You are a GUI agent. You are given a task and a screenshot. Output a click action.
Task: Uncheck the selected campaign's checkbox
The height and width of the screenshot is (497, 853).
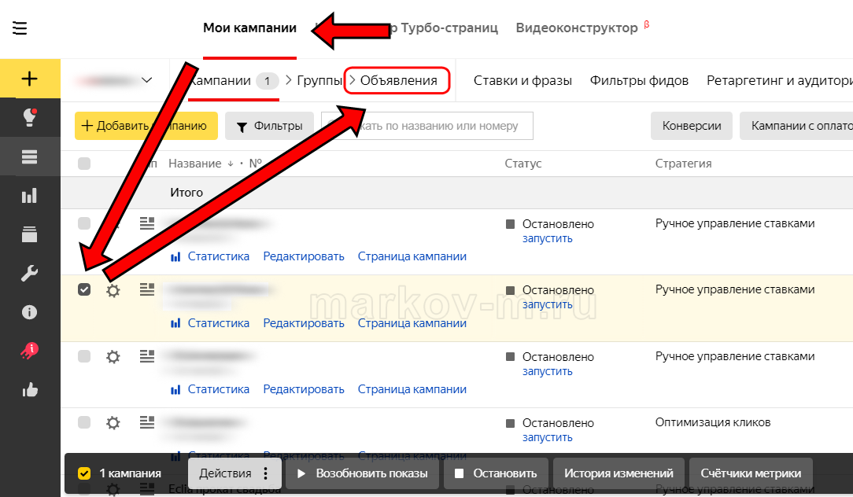pos(84,289)
